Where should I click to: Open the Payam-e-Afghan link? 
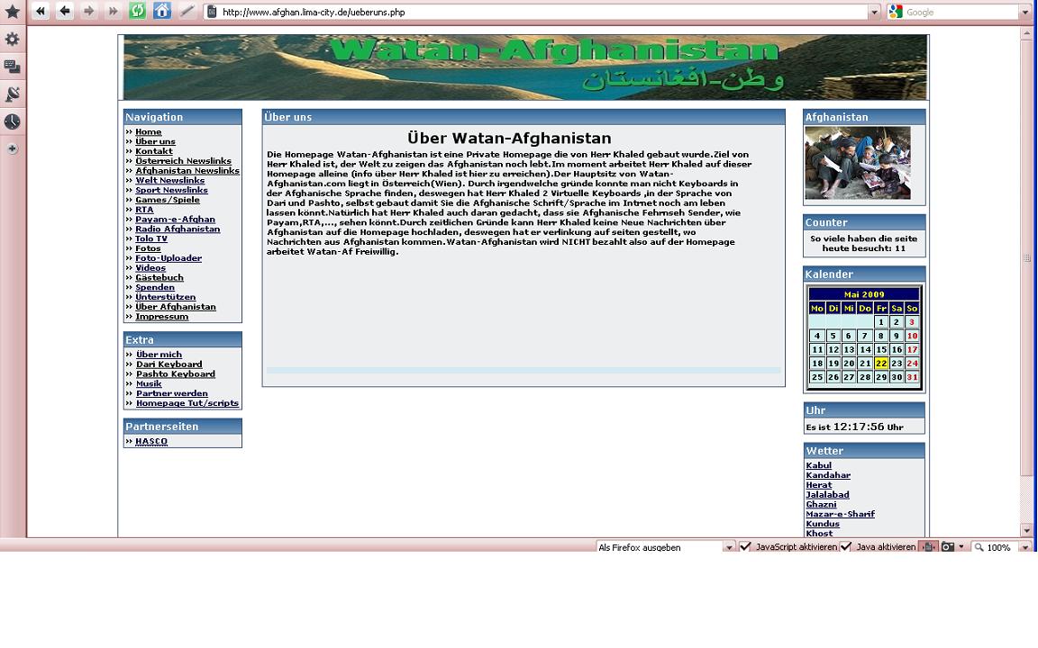click(176, 219)
